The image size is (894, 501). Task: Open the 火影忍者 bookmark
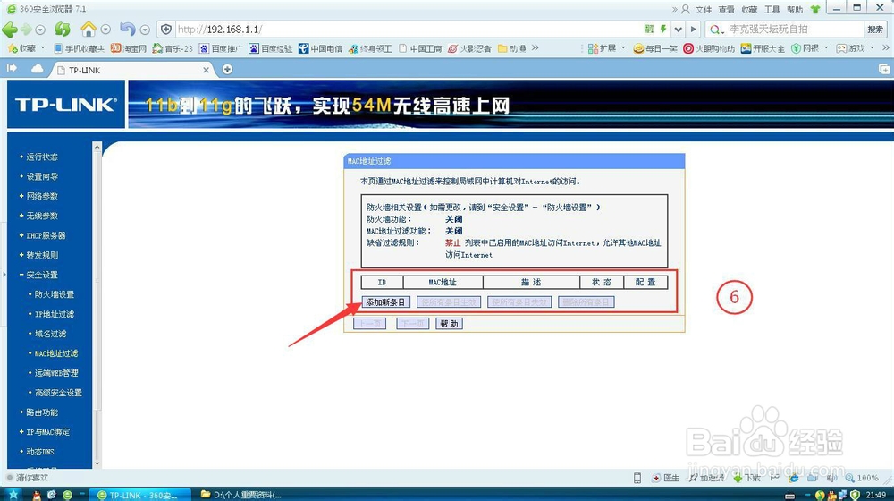(469, 48)
